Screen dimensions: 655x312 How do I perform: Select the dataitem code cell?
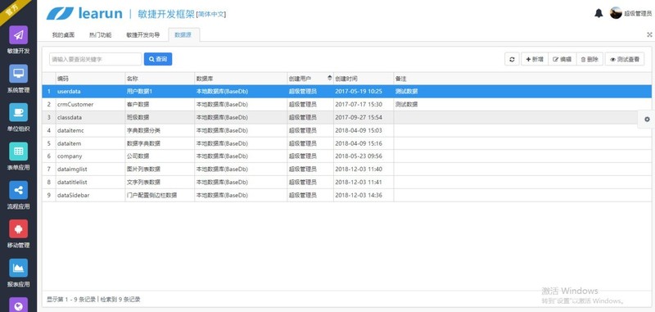[x=90, y=143]
